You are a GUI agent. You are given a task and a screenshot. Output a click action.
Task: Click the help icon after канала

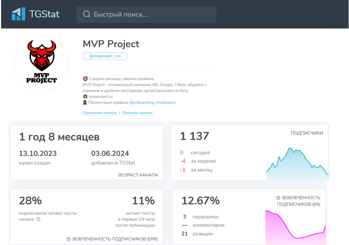pos(38,219)
